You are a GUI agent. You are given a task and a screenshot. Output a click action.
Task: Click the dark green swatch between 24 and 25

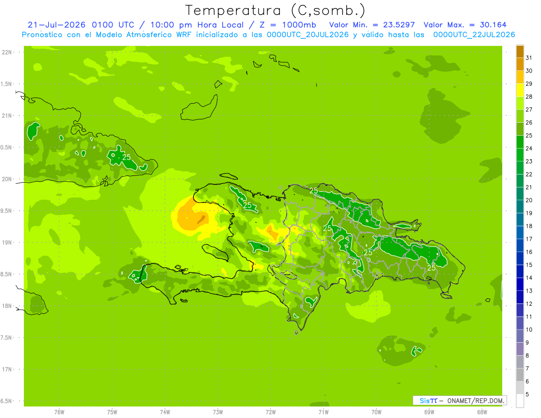tap(520, 142)
